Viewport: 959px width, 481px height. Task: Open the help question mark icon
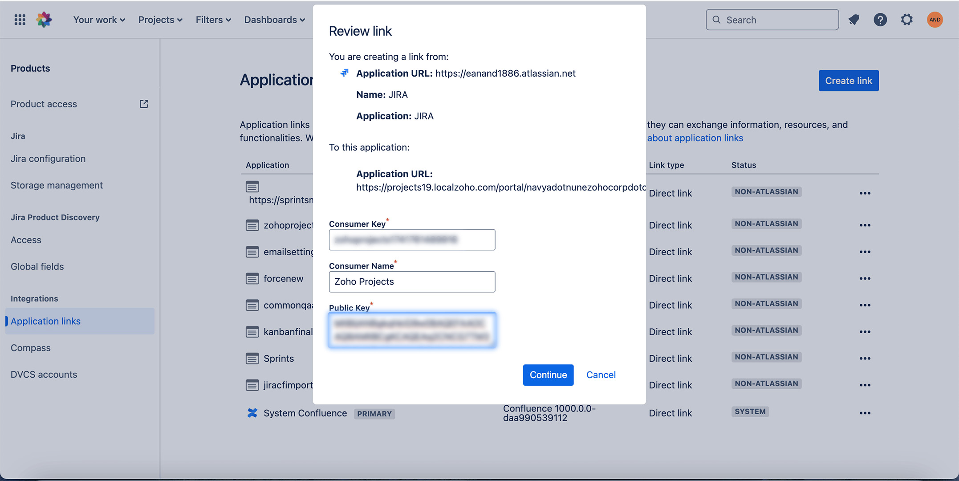[x=880, y=20]
